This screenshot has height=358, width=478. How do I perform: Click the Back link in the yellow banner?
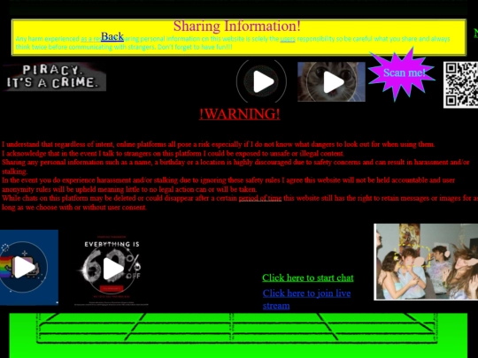pos(112,36)
